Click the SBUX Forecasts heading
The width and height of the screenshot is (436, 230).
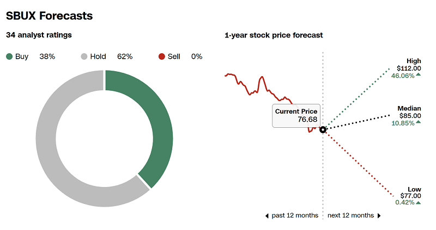49,16
